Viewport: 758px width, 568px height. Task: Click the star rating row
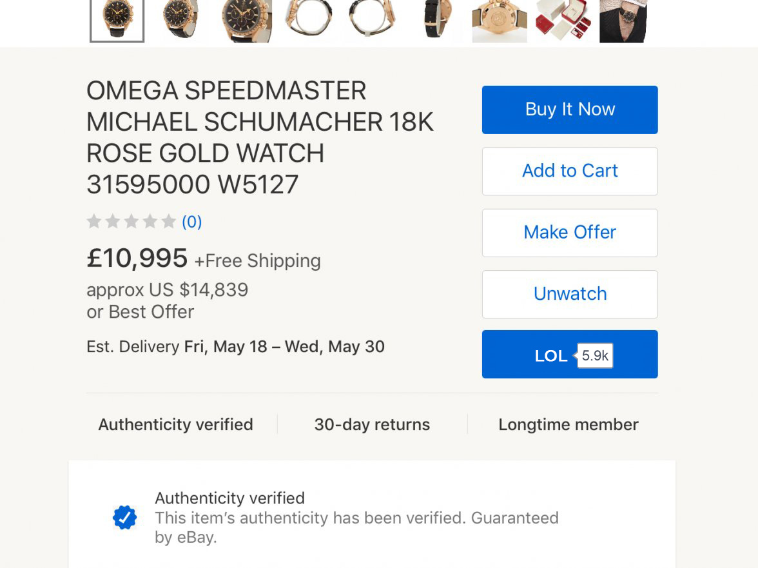(131, 222)
